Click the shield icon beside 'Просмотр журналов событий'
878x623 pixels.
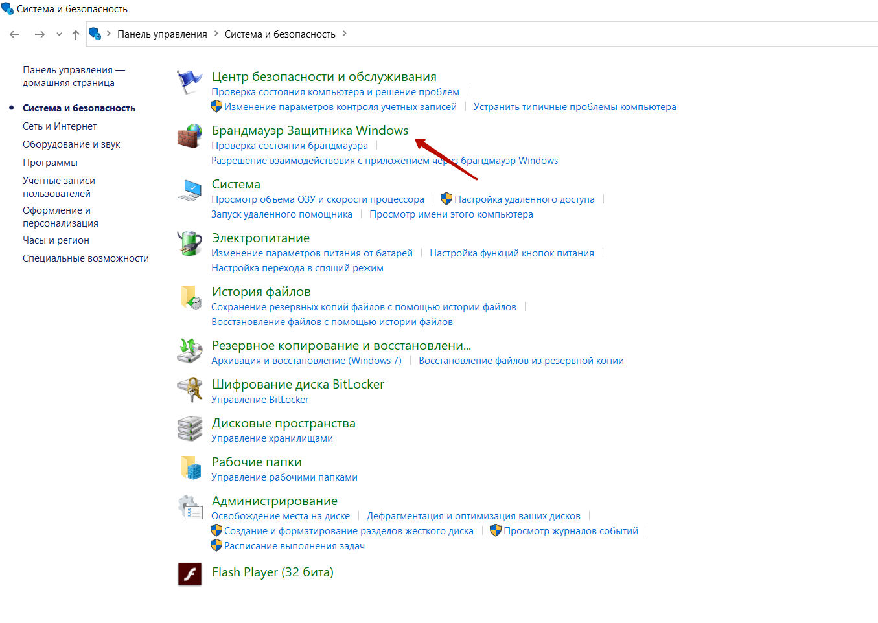point(496,530)
